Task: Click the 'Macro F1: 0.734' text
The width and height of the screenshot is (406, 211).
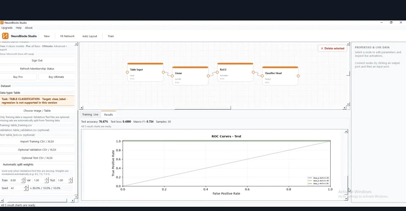Action: [143, 122]
